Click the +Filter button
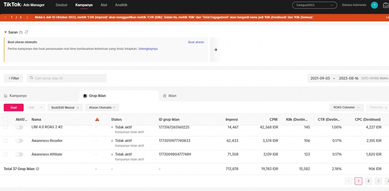The height and width of the screenshot is (191, 389). pos(13,78)
